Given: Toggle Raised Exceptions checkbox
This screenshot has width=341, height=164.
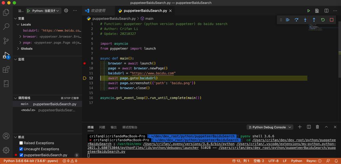Looking at the screenshot, I should 21,143.
